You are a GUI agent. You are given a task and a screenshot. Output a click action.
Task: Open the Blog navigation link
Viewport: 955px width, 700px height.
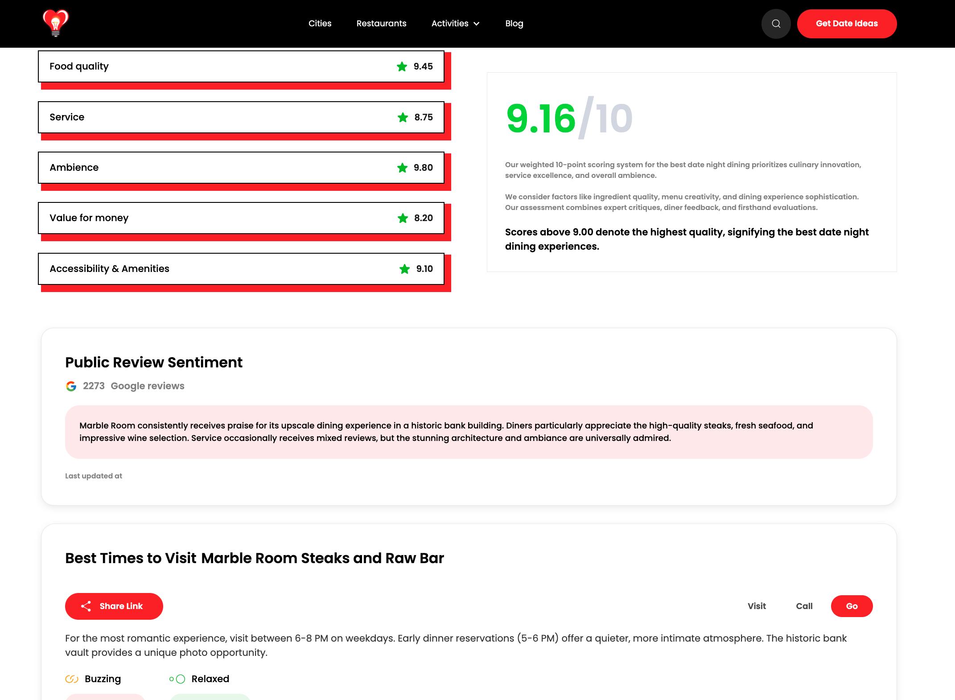tap(514, 24)
